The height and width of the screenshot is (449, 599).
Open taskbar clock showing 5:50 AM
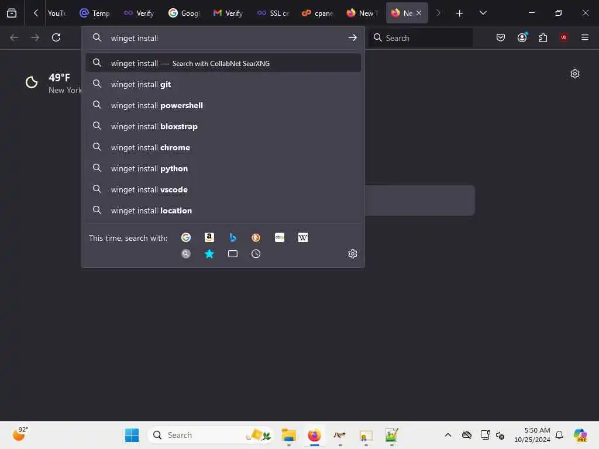point(532,435)
